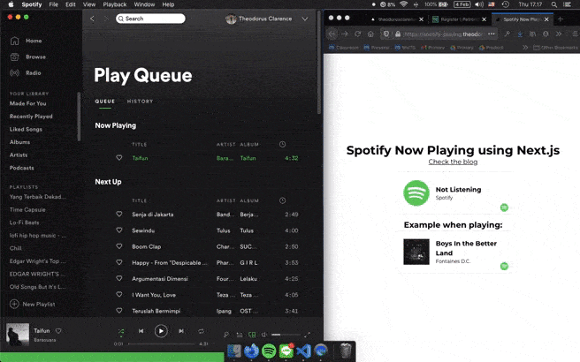Image resolution: width=580 pixels, height=362 pixels.
Task: Like Senja di Jakarta
Action: [119, 214]
